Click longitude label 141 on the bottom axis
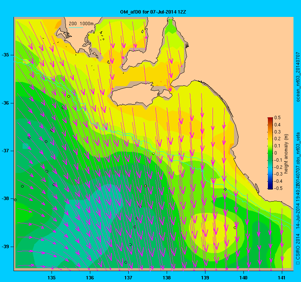This screenshot has width=301, height=282. coord(281,277)
